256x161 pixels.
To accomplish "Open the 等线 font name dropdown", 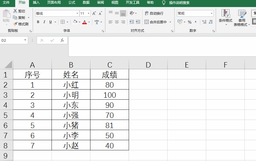I will pyautogui.click(x=77, y=14).
